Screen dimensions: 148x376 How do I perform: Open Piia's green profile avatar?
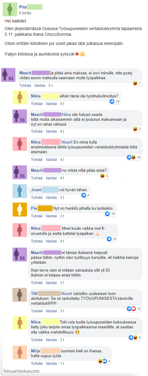10,9
